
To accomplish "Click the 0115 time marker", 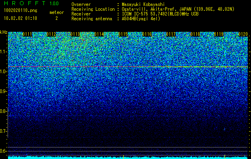I will [x=123, y=34].
